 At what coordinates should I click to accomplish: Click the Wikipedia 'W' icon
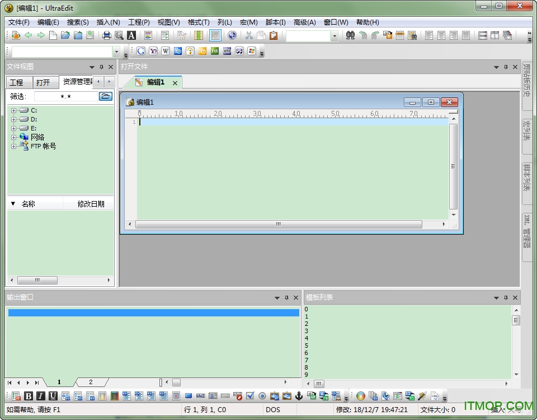166,51
